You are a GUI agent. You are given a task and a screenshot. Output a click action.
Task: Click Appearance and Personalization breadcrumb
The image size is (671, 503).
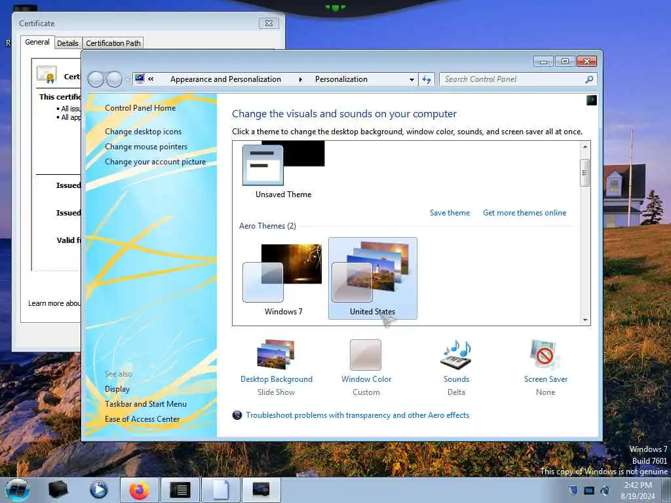(225, 79)
